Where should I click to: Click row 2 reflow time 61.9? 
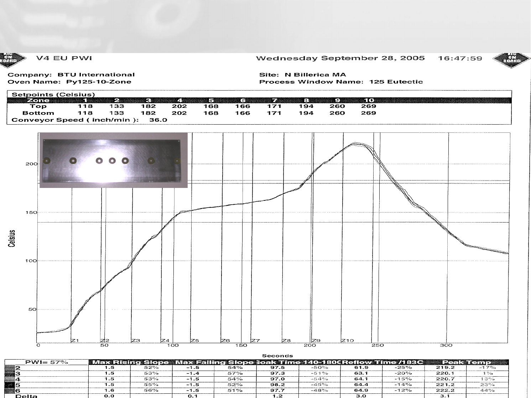point(361,367)
